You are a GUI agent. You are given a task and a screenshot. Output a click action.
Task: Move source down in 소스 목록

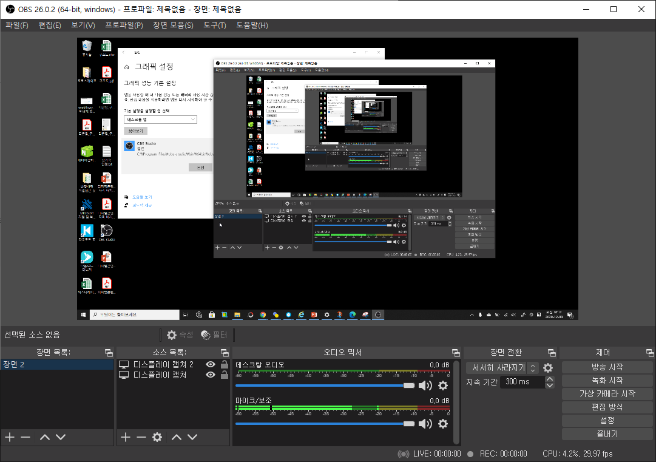(x=192, y=437)
